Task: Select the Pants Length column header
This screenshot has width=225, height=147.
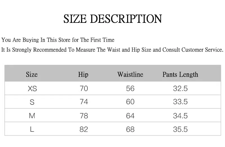Action: tap(180, 75)
